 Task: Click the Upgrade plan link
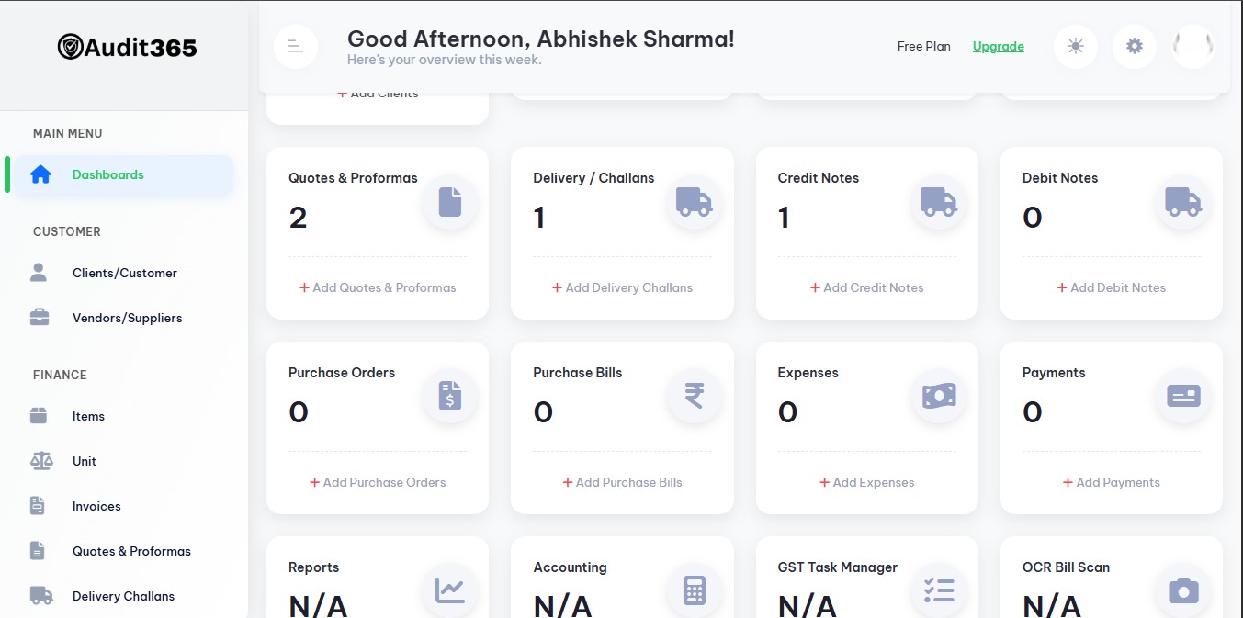coord(999,46)
